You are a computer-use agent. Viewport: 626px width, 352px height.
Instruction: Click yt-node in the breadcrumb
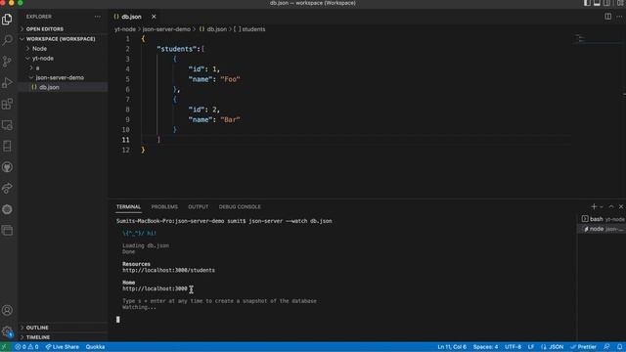click(125, 29)
